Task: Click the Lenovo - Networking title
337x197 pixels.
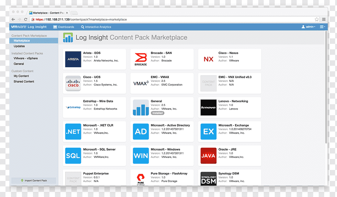Action: (233, 101)
